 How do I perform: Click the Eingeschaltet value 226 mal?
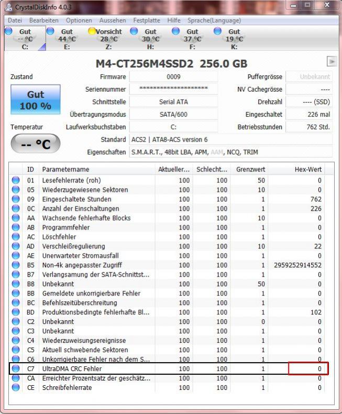309,114
